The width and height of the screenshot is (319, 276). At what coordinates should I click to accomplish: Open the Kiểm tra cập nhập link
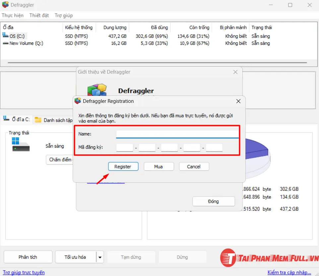289,272
